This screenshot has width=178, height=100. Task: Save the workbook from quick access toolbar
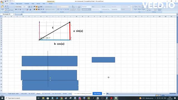pyautogui.click(x=5, y=1)
